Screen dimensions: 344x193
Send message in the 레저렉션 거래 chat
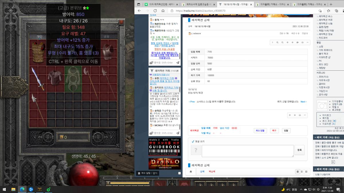(178, 133)
